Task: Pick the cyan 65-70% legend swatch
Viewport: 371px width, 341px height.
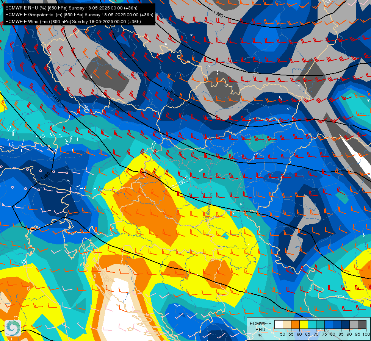Action: [x=312, y=324]
